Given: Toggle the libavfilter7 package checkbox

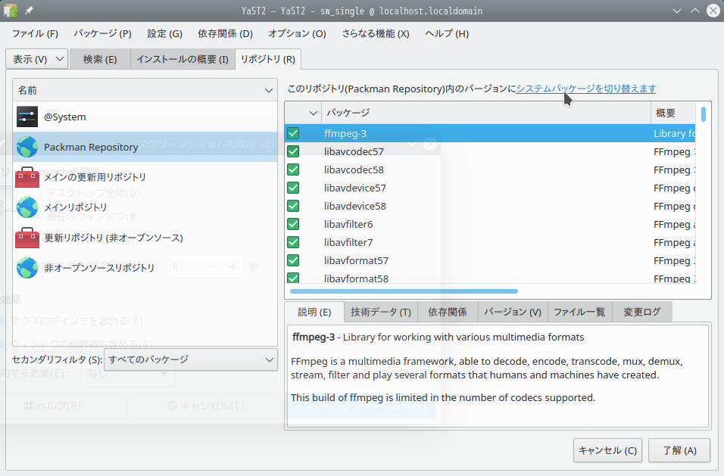Looking at the screenshot, I should [x=293, y=242].
